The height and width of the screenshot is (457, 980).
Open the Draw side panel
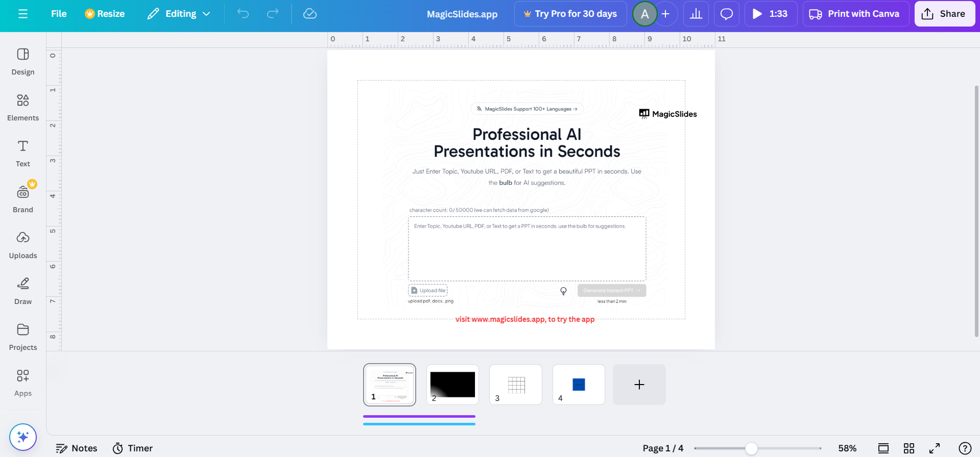23,291
